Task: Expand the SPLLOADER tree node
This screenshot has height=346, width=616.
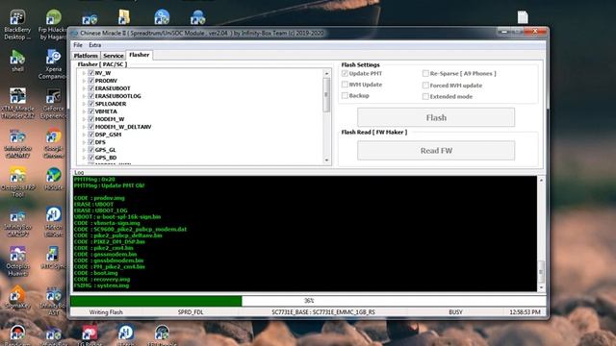Action: (x=84, y=104)
